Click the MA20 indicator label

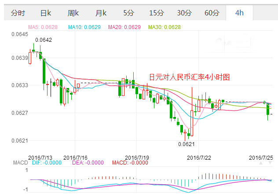(x=125, y=27)
